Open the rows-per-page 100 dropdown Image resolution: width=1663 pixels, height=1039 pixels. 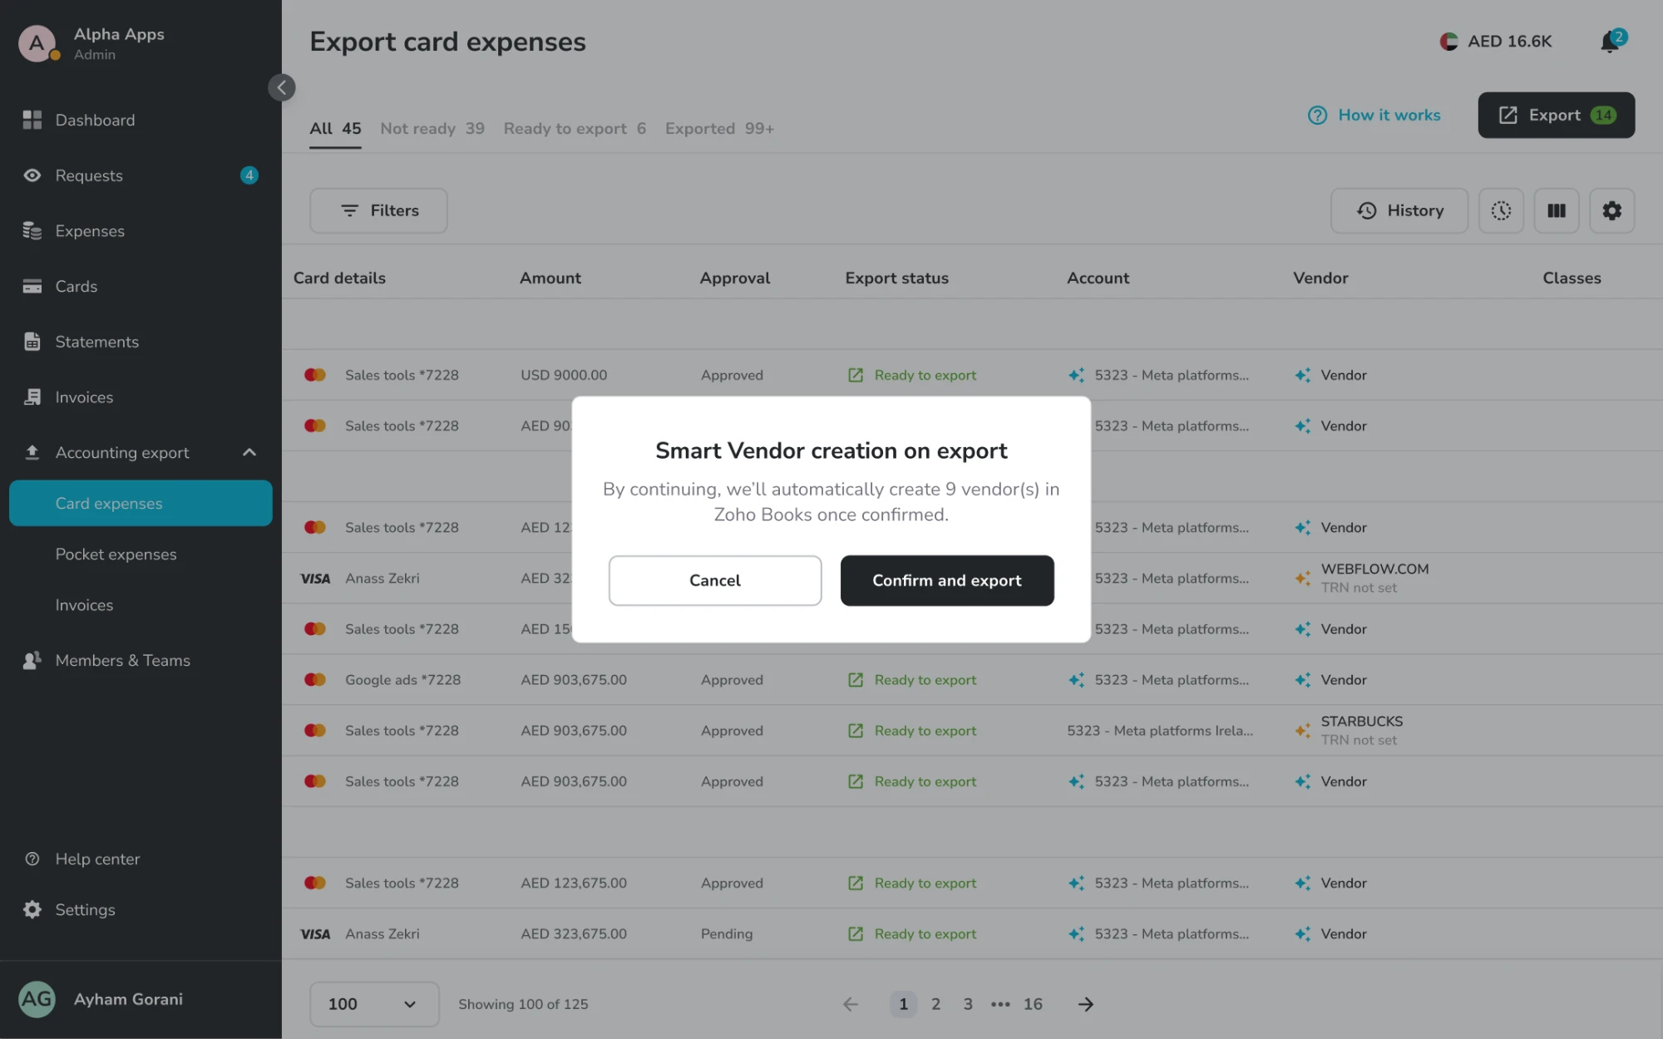click(x=374, y=1004)
